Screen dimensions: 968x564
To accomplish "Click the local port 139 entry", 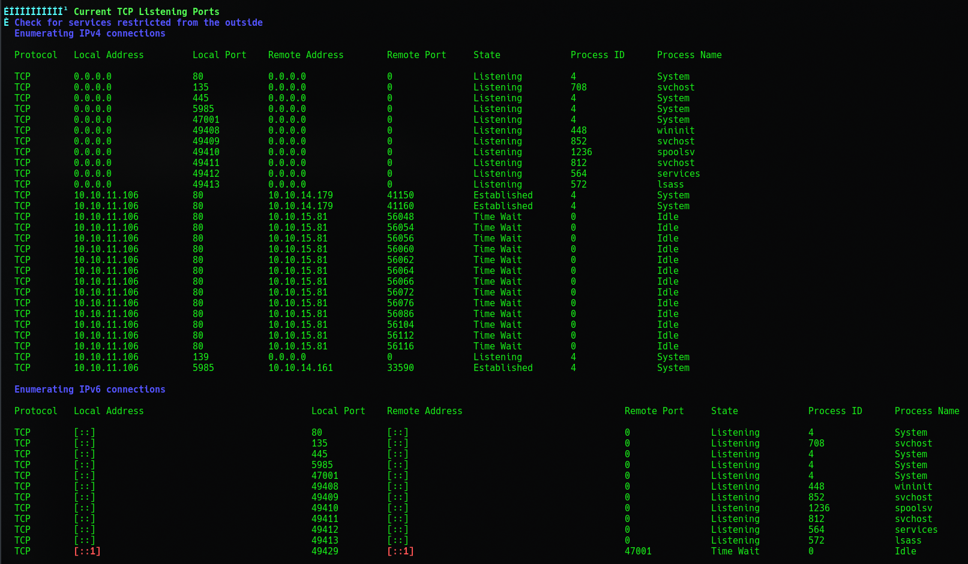I will pos(200,357).
